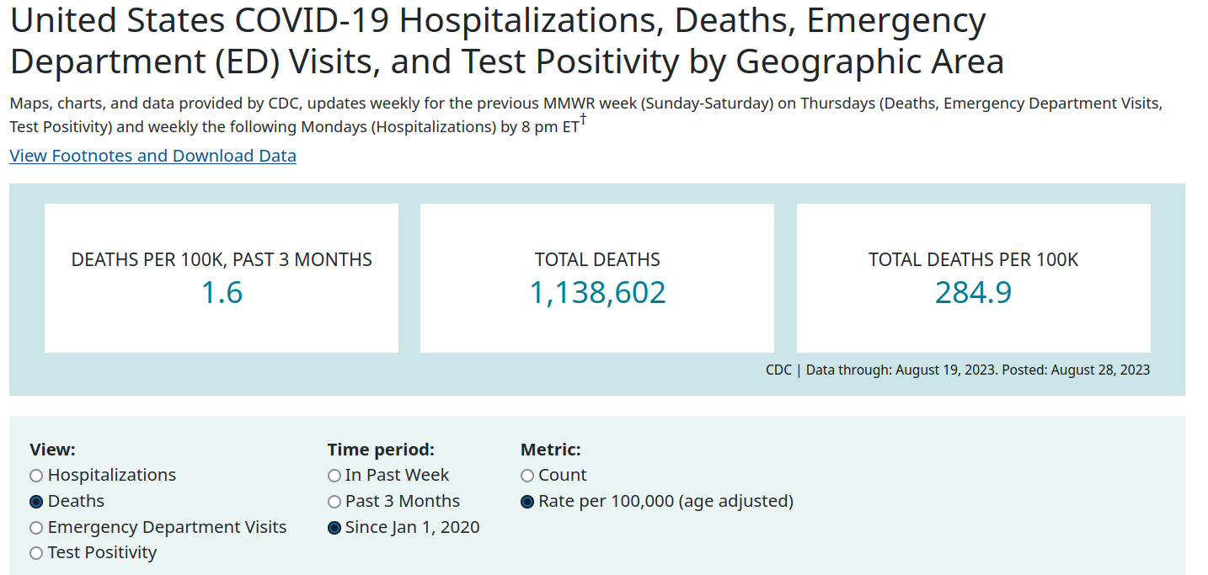1208x575 pixels.
Task: Select the Hospitalizations view option
Action: click(36, 476)
